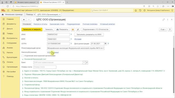Click Заполнить реквизиты по ИНН button
Image resolution: width=175 pixels, height=98 pixels.
pos(89,35)
